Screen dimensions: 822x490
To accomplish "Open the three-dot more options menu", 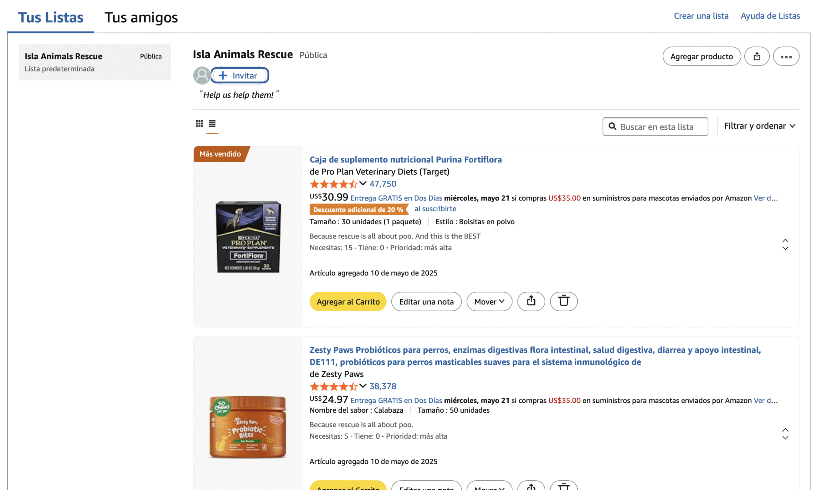I will point(786,56).
